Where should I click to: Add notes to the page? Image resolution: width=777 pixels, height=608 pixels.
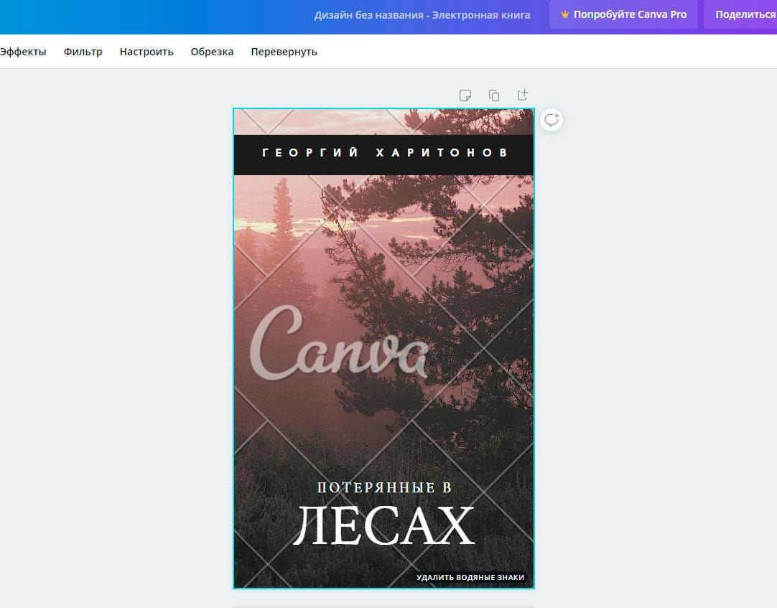[465, 95]
